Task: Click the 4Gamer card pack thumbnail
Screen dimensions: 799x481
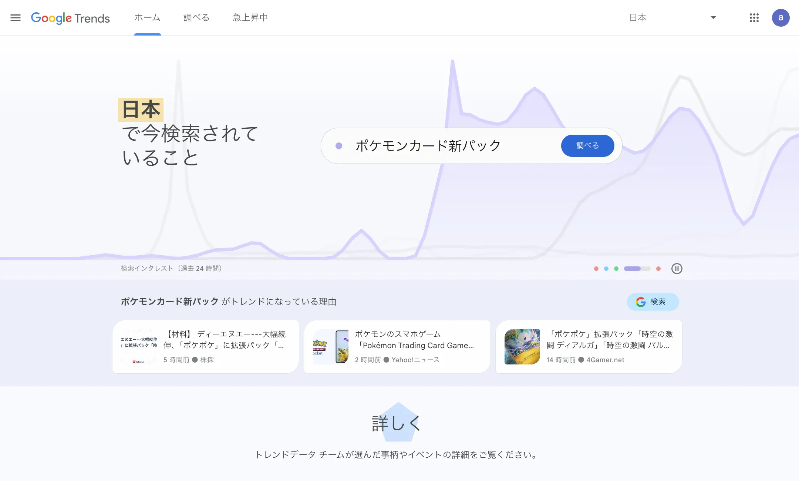Action: 522,347
